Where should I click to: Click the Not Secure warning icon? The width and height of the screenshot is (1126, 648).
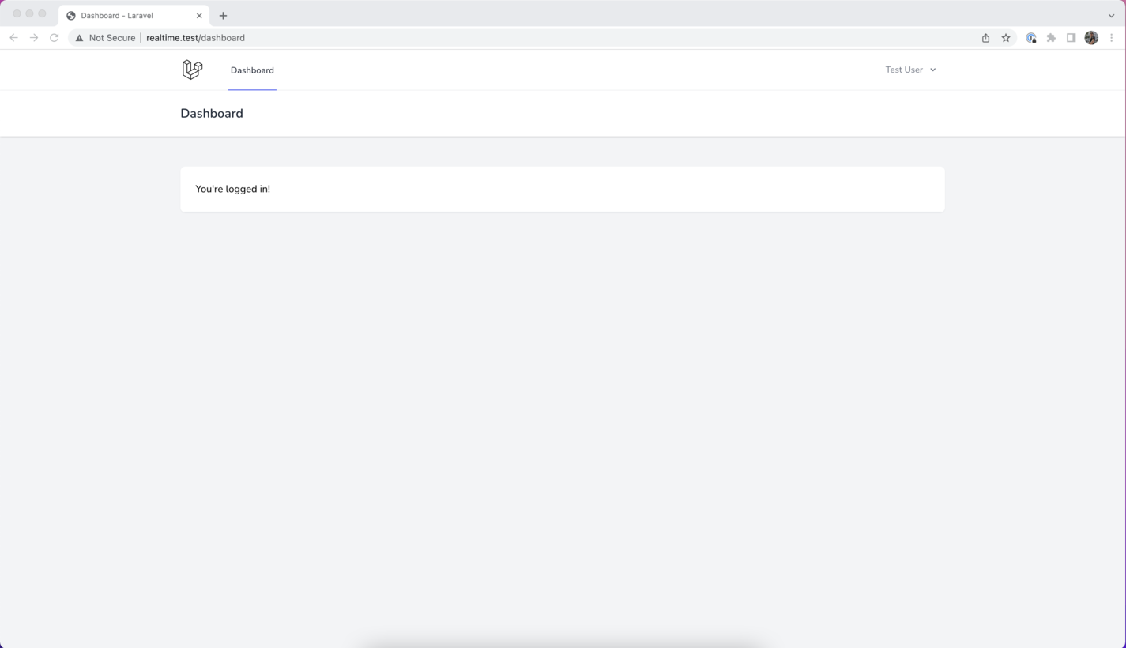coord(79,37)
